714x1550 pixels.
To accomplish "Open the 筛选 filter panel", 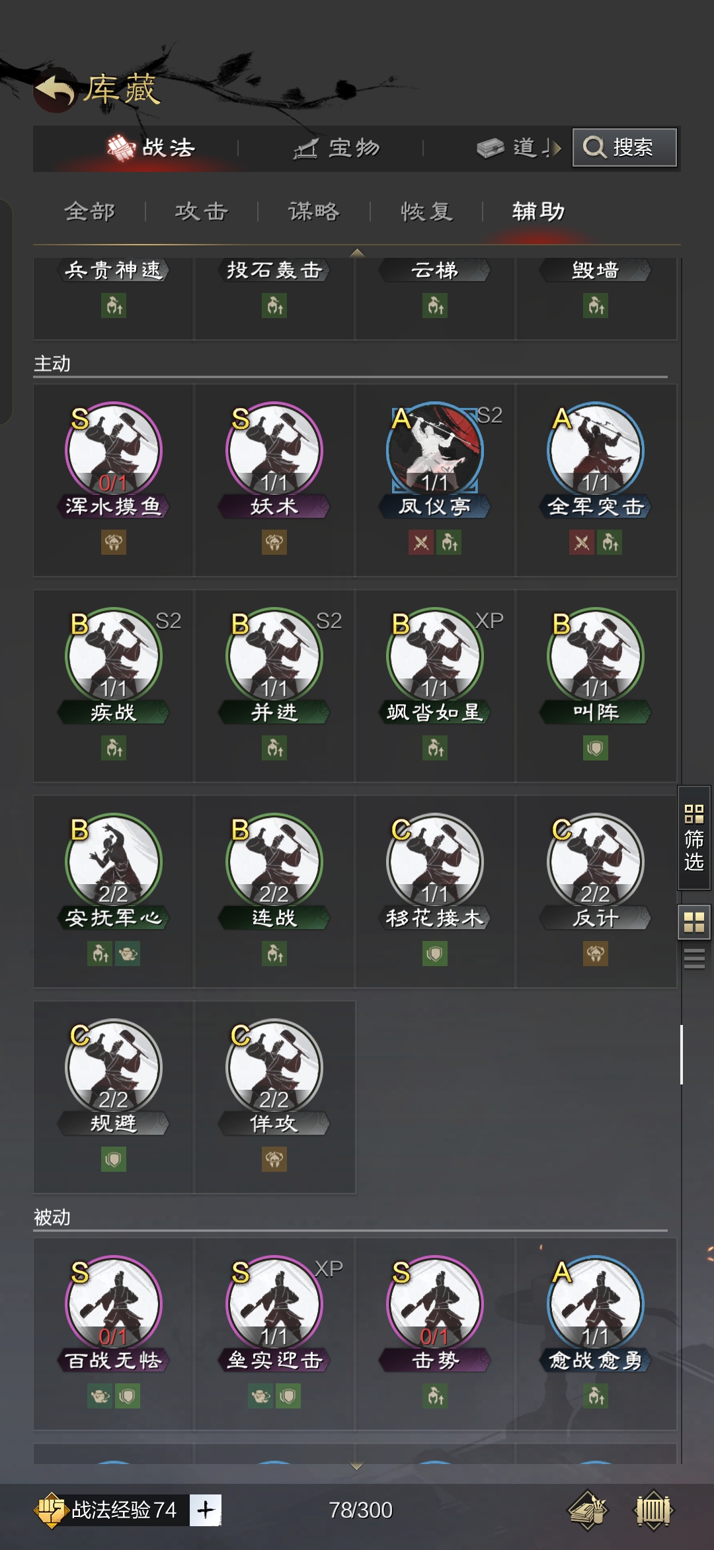I will point(694,838).
